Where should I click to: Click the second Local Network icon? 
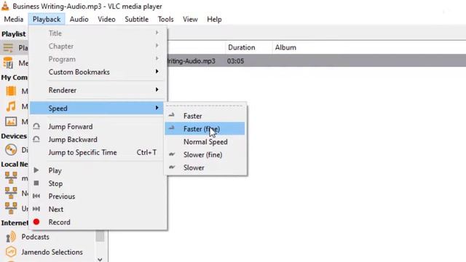click(x=11, y=193)
